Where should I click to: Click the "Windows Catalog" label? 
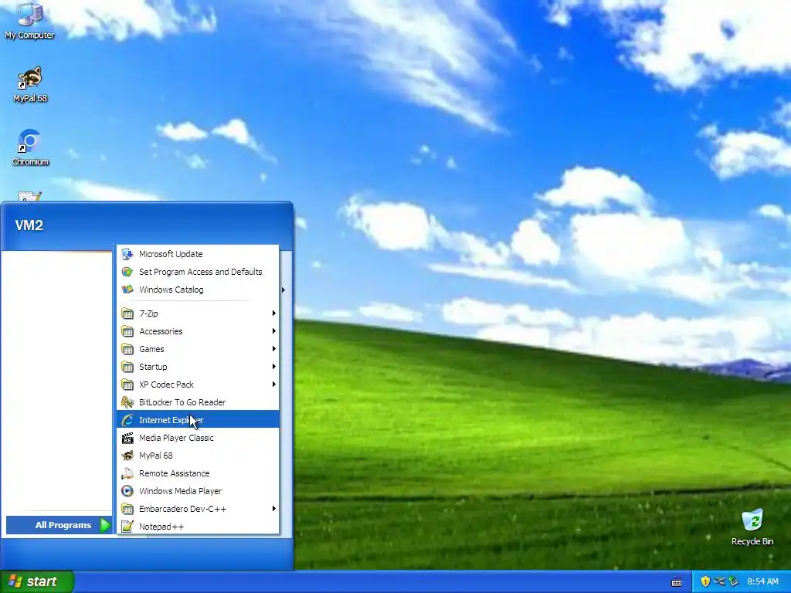pos(171,290)
